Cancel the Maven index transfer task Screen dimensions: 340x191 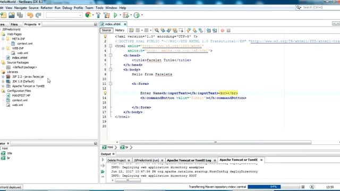click(x=303, y=187)
